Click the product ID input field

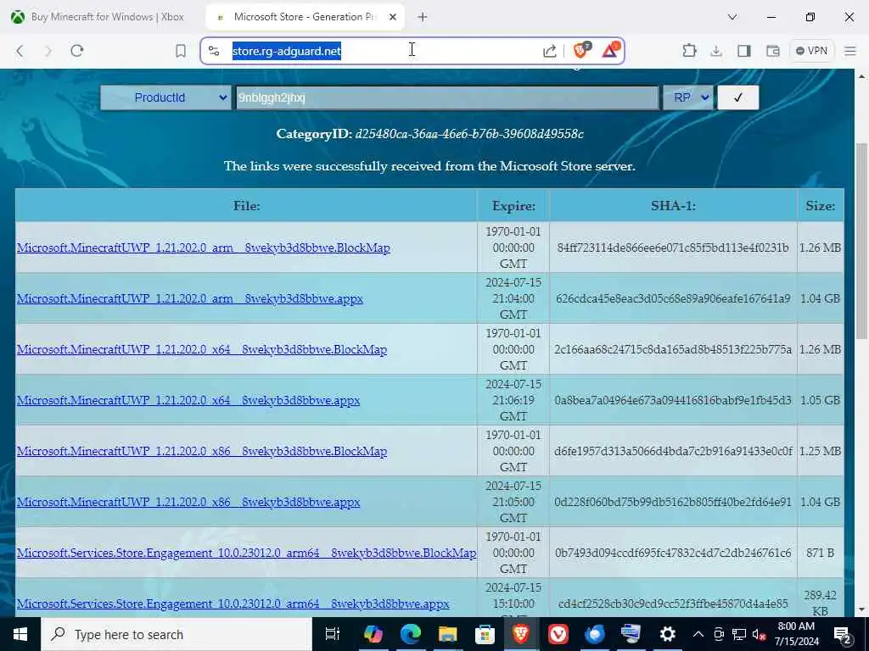tap(447, 97)
